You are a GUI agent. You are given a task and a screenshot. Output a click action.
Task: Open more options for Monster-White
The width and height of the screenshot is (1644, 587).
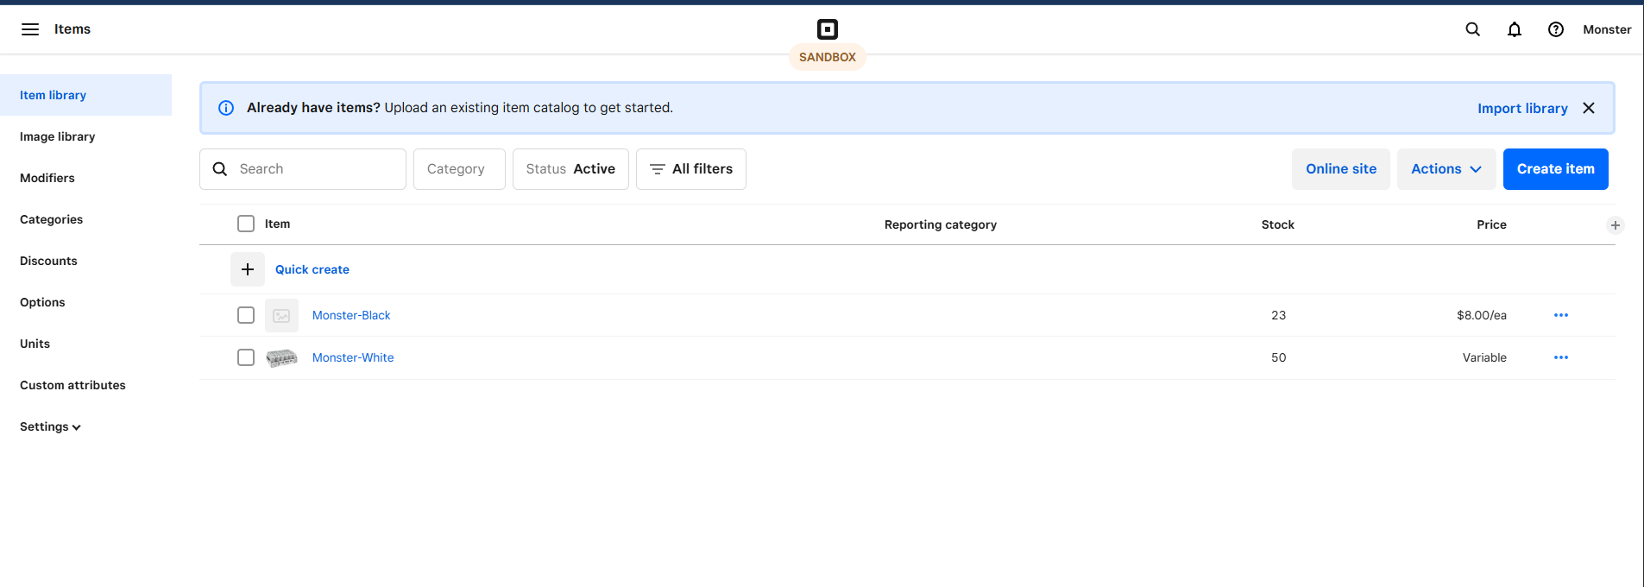(1560, 357)
